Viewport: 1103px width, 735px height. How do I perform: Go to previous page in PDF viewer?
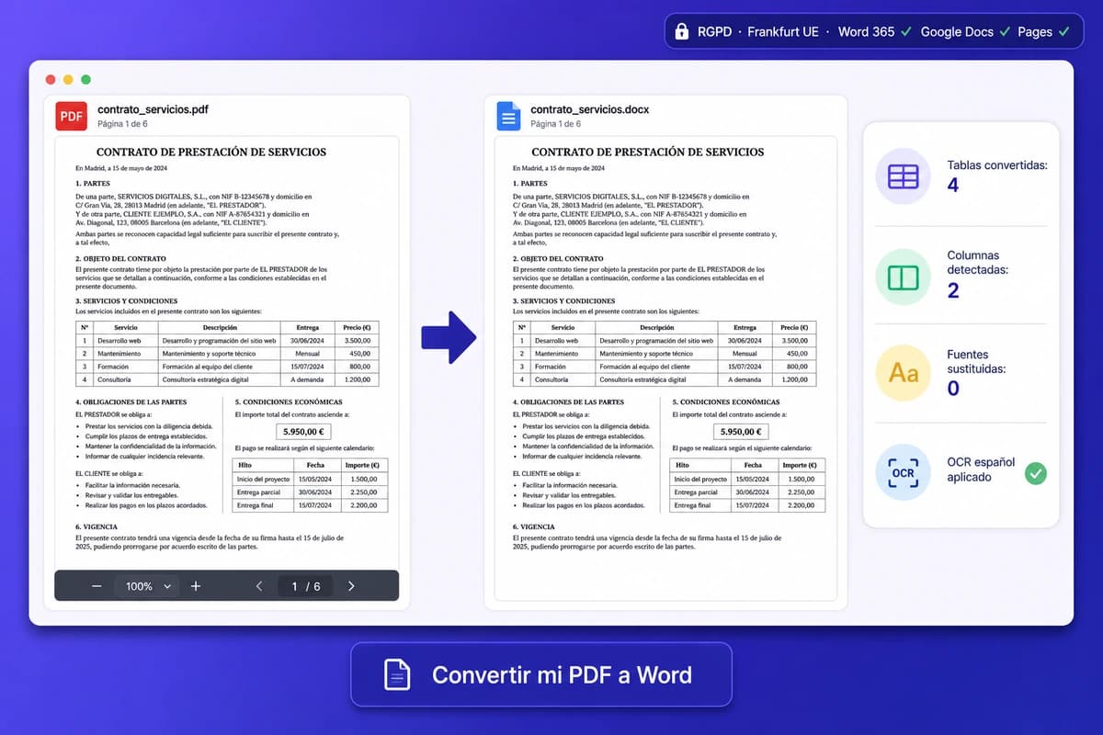(259, 586)
